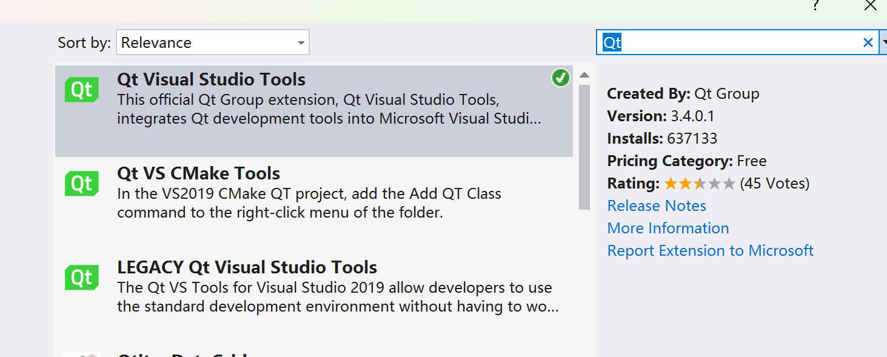Click the scrollbar up arrow
The height and width of the screenshot is (357, 887).
pyautogui.click(x=584, y=75)
